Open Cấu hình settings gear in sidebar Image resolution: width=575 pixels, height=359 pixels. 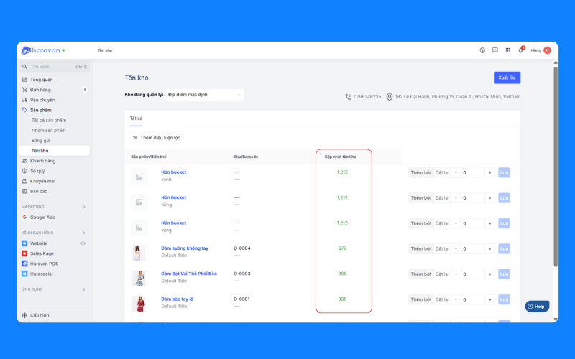point(40,315)
